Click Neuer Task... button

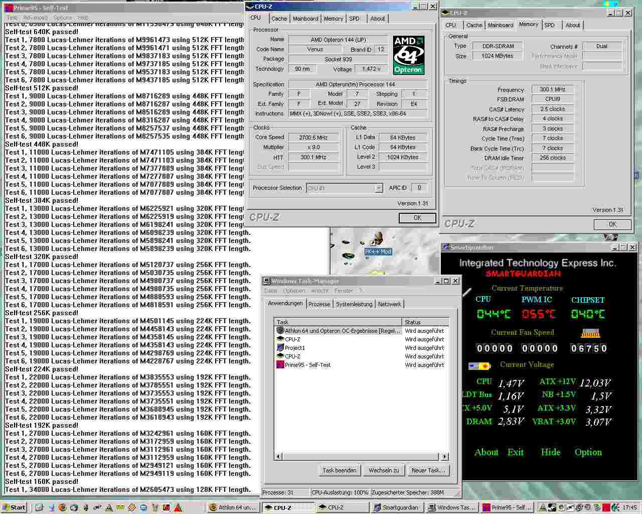(428, 470)
